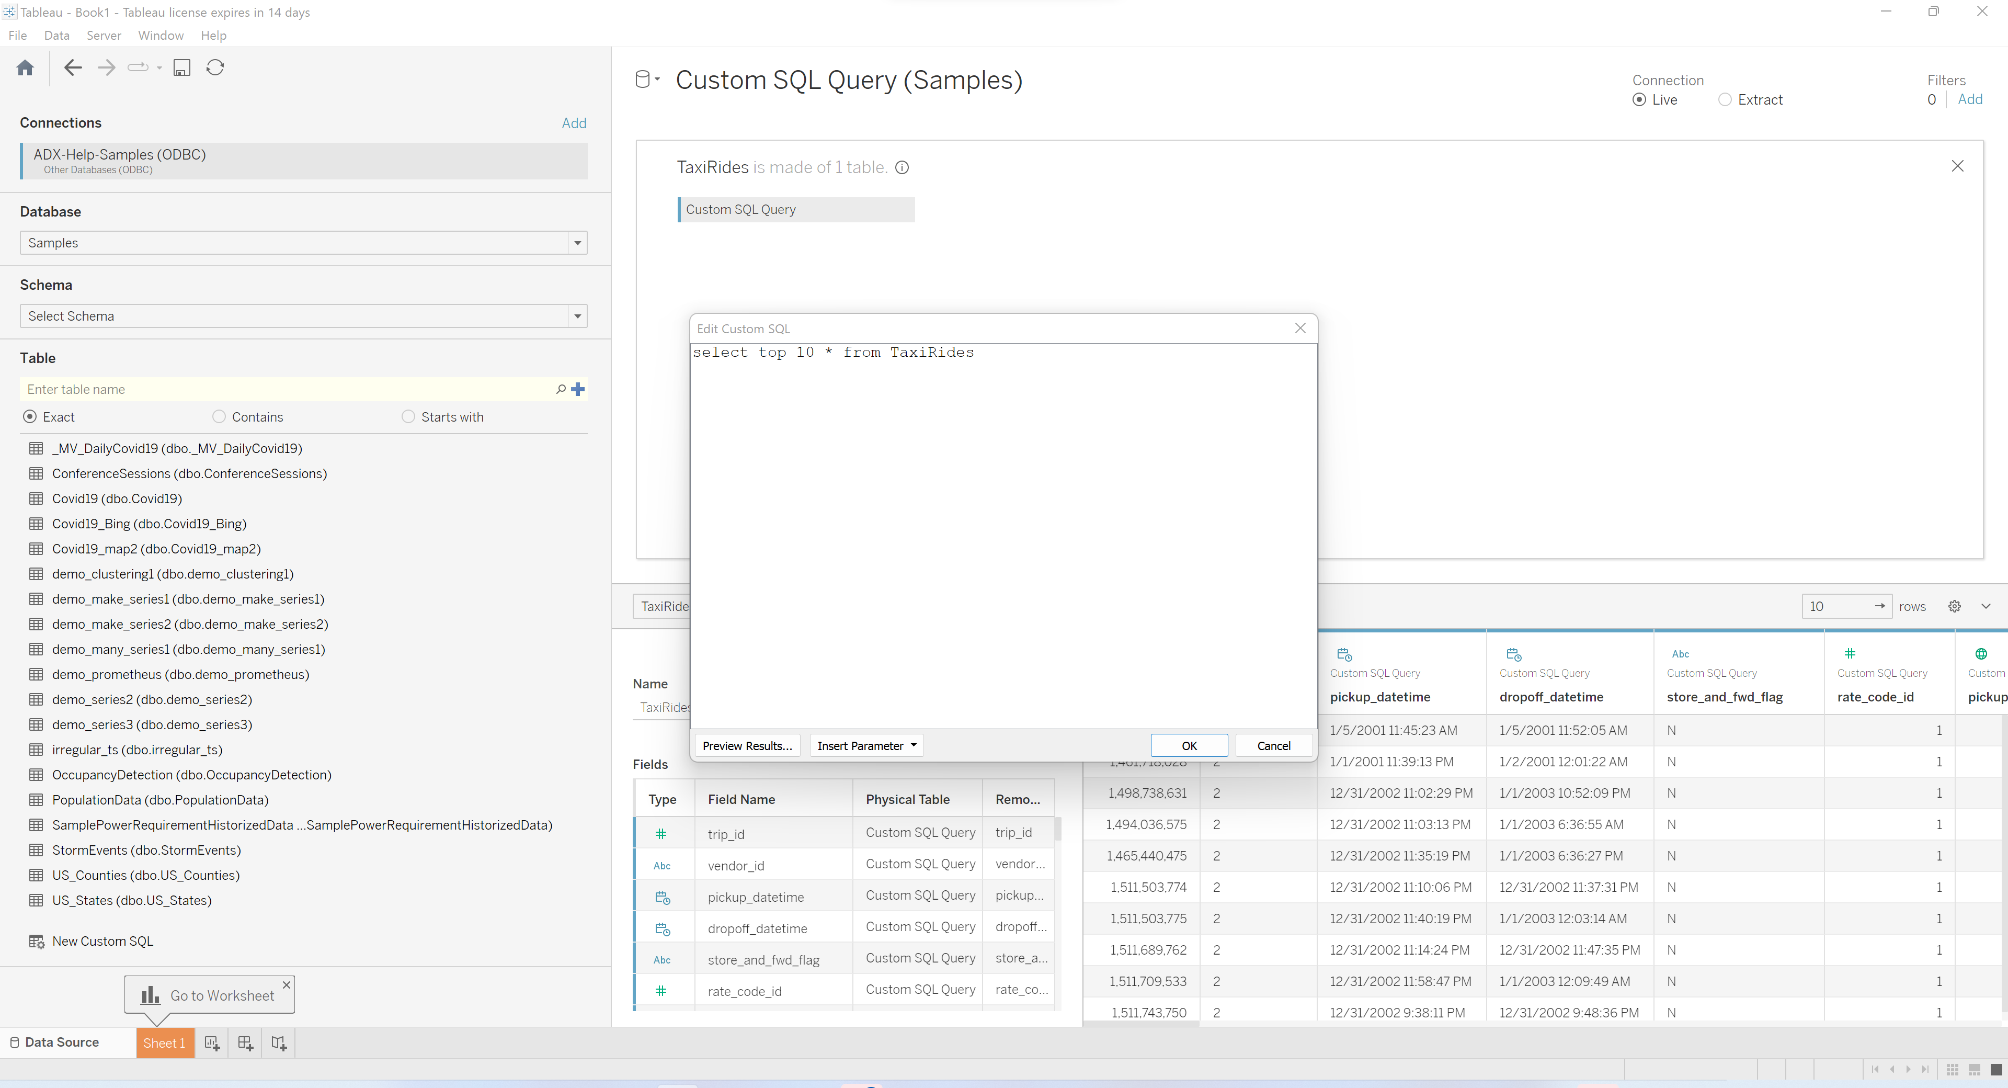Select Exact table match option
Viewport: 2008px width, 1088px height.
coord(30,416)
